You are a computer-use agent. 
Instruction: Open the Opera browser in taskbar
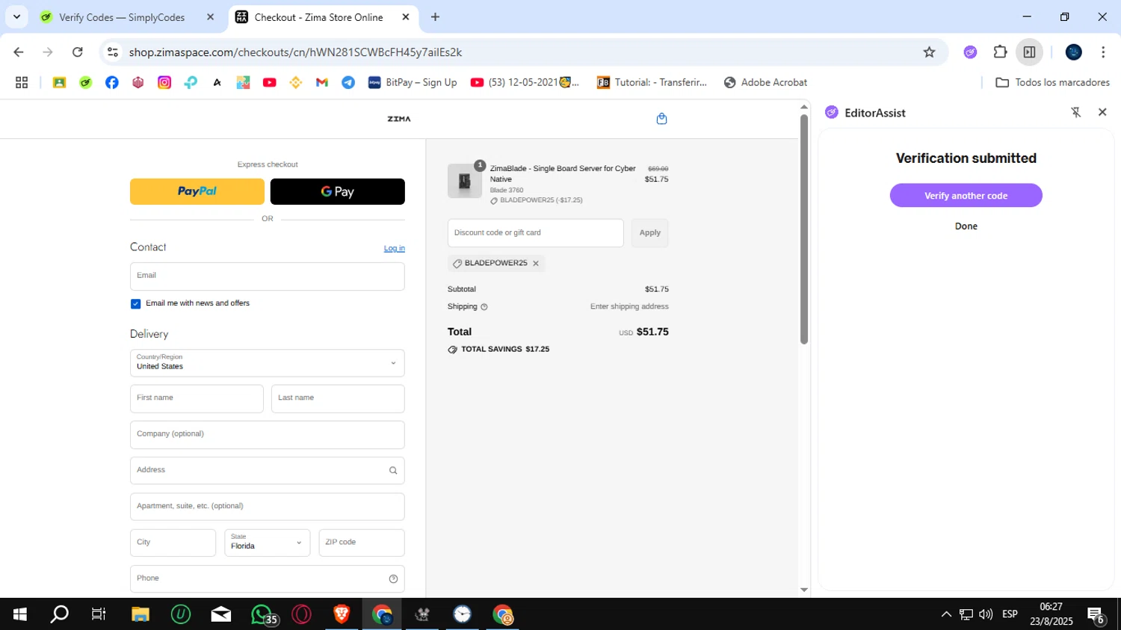click(x=302, y=614)
